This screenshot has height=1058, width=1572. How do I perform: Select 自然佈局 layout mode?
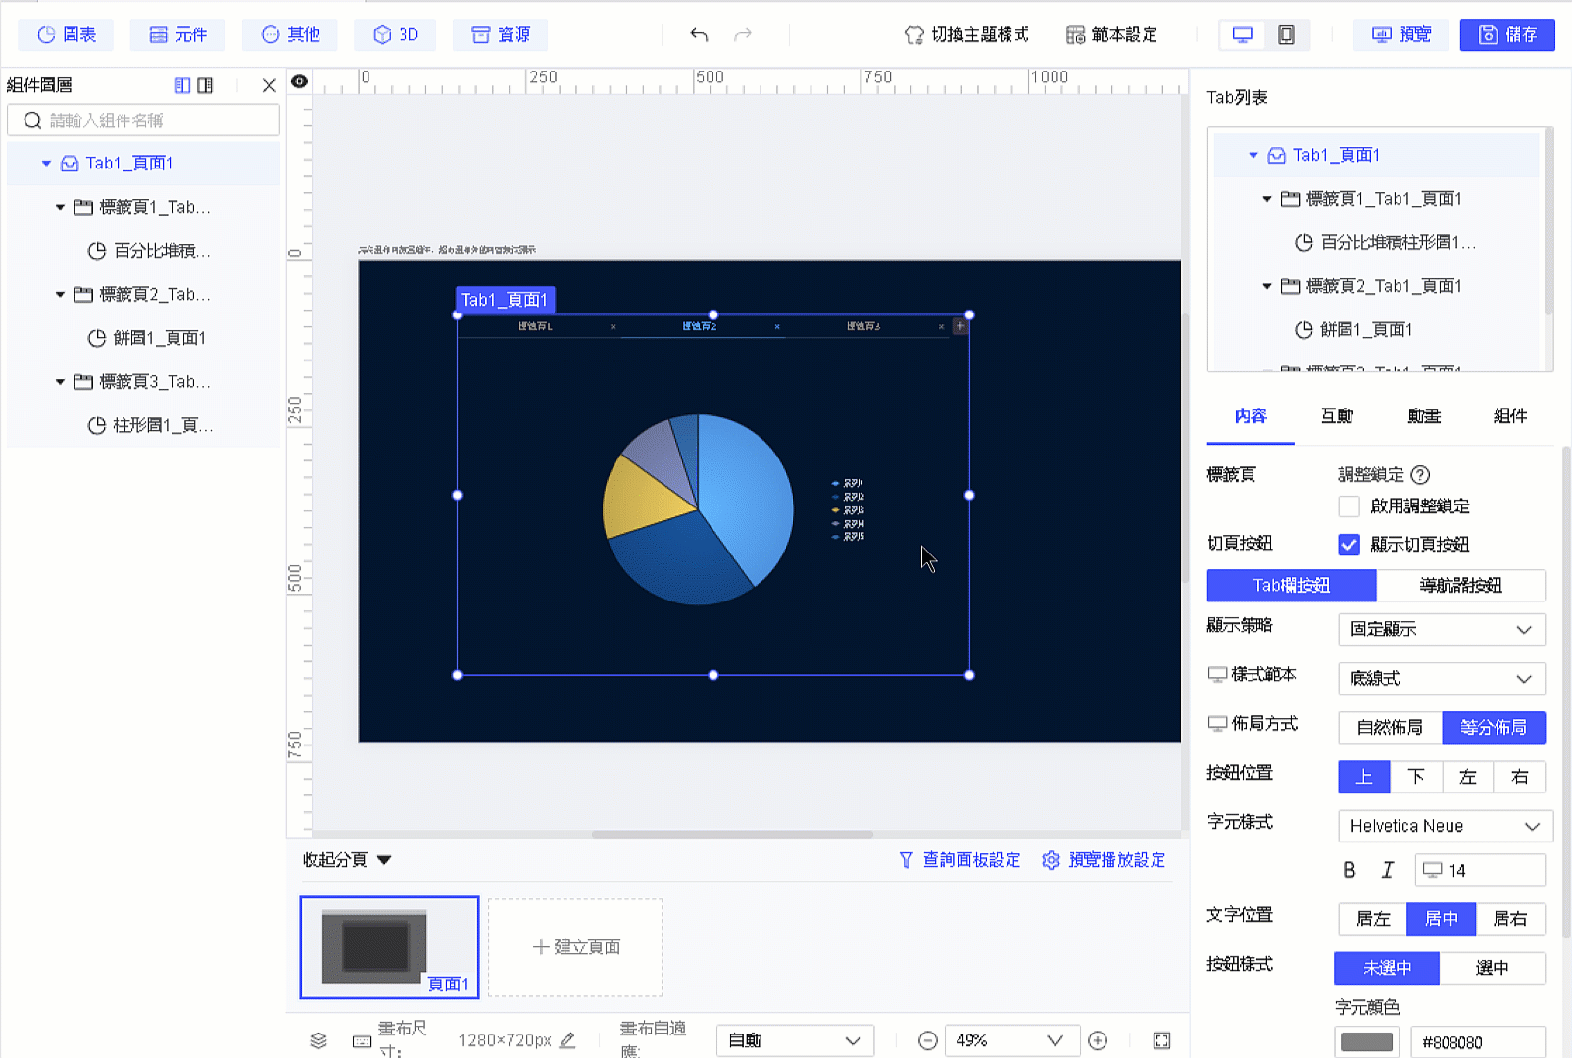click(x=1390, y=728)
